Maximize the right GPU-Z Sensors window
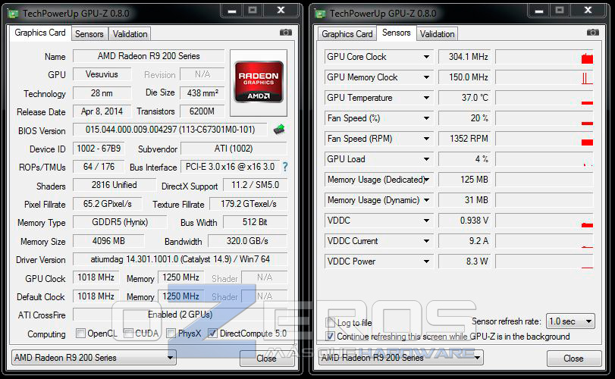 (560, 11)
